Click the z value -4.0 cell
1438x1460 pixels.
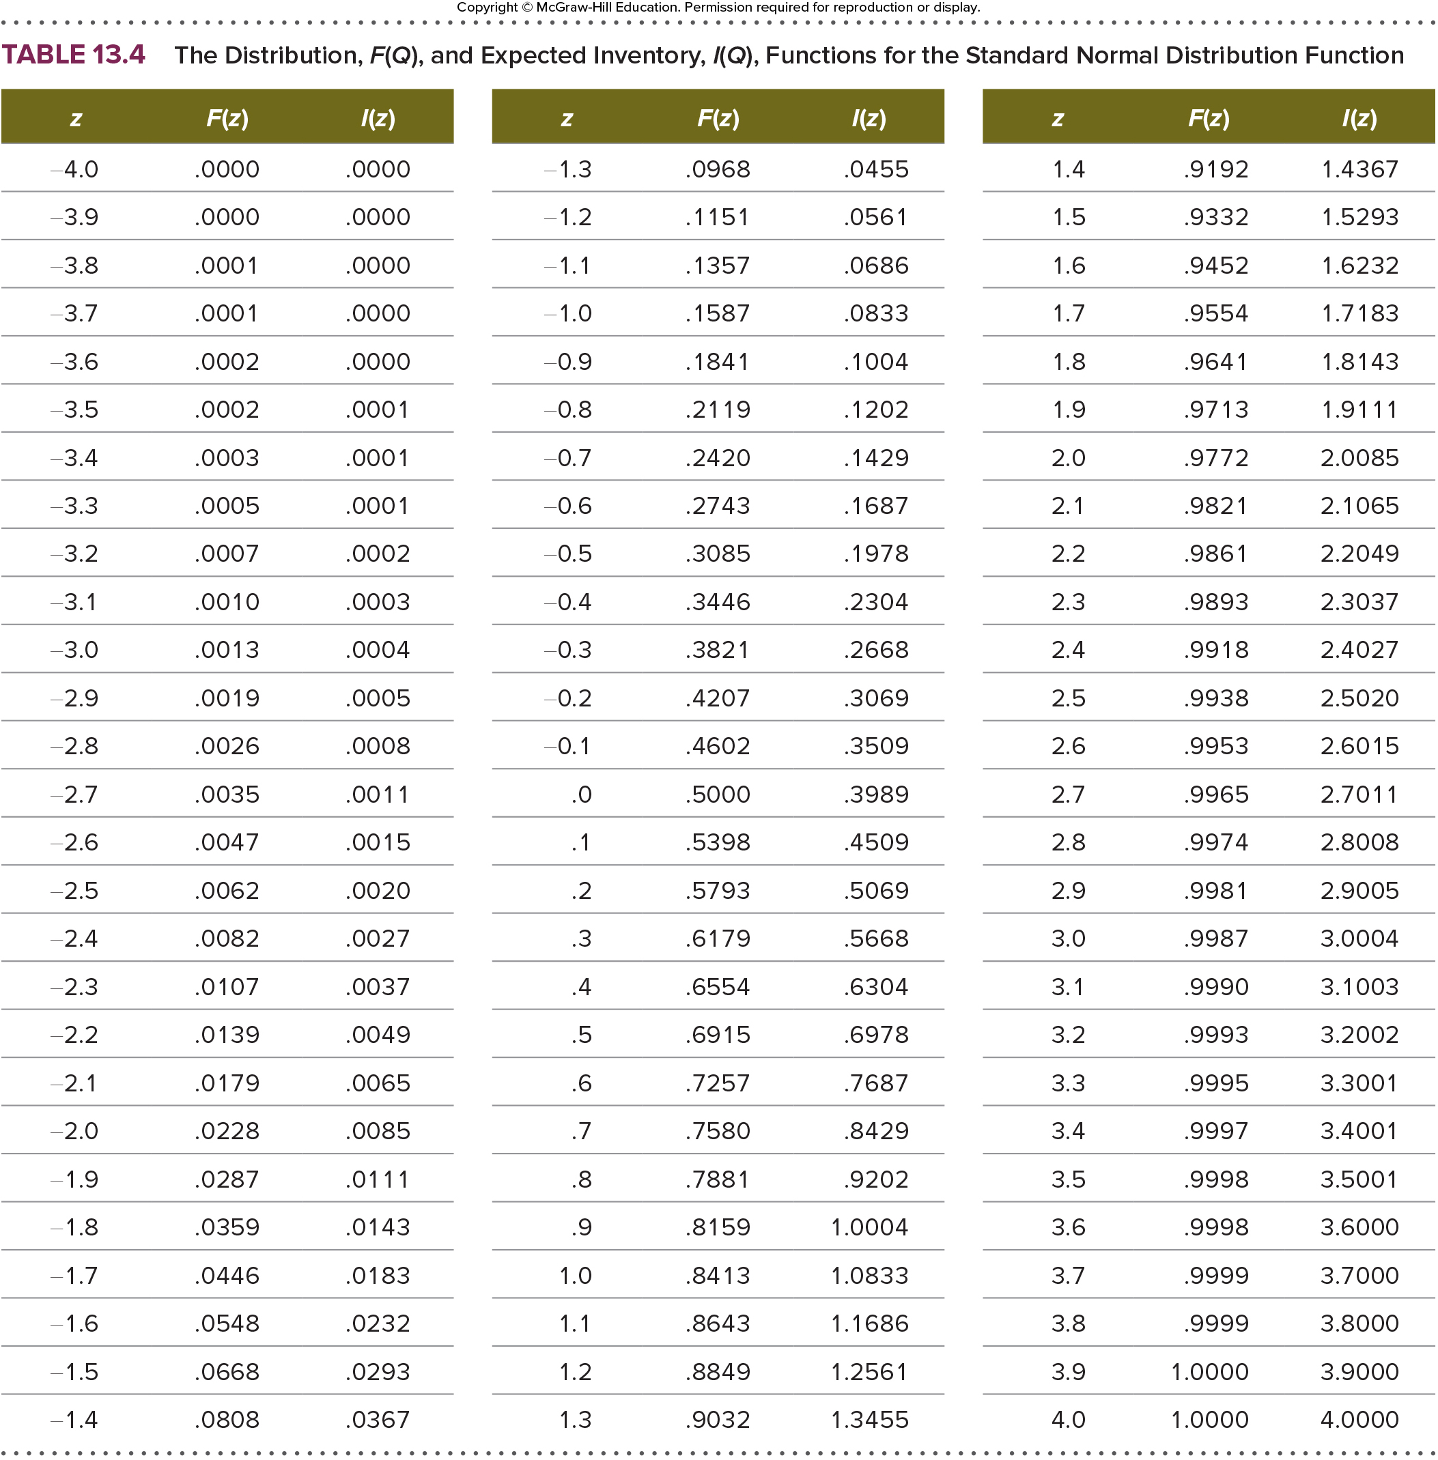(x=75, y=169)
